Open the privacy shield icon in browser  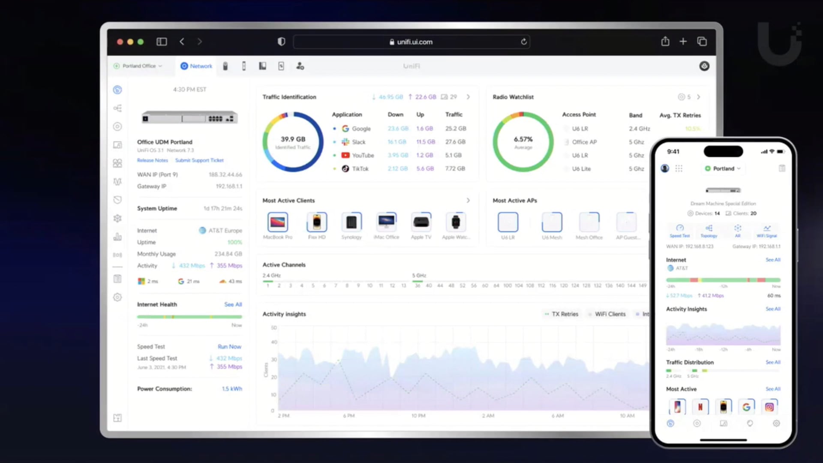point(281,42)
